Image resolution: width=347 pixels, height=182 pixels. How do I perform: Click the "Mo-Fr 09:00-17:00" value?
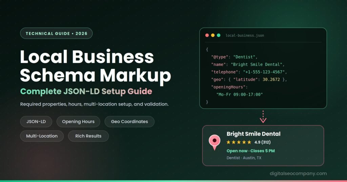click(x=240, y=94)
